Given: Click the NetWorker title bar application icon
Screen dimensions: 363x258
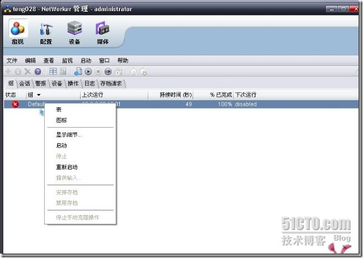Looking at the screenshot, I should click(x=8, y=10).
